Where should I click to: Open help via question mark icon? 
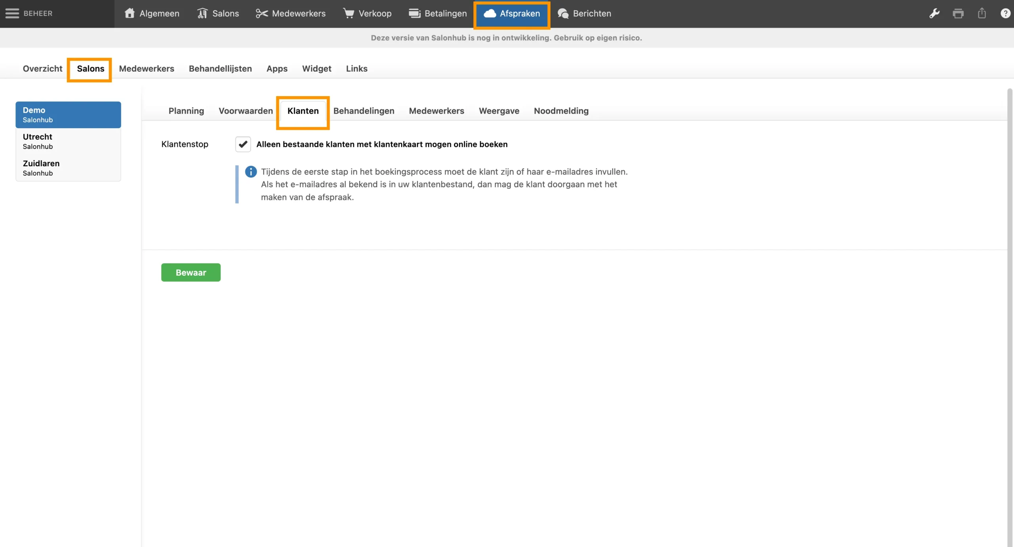(1005, 13)
